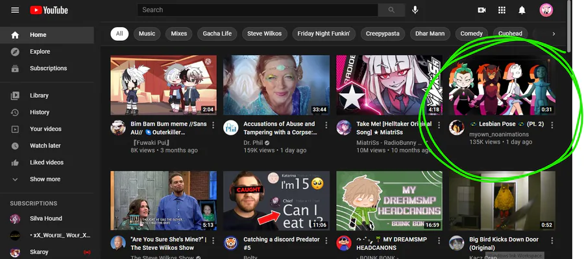
Task: Open Library in the sidebar
Action: [x=47, y=95]
